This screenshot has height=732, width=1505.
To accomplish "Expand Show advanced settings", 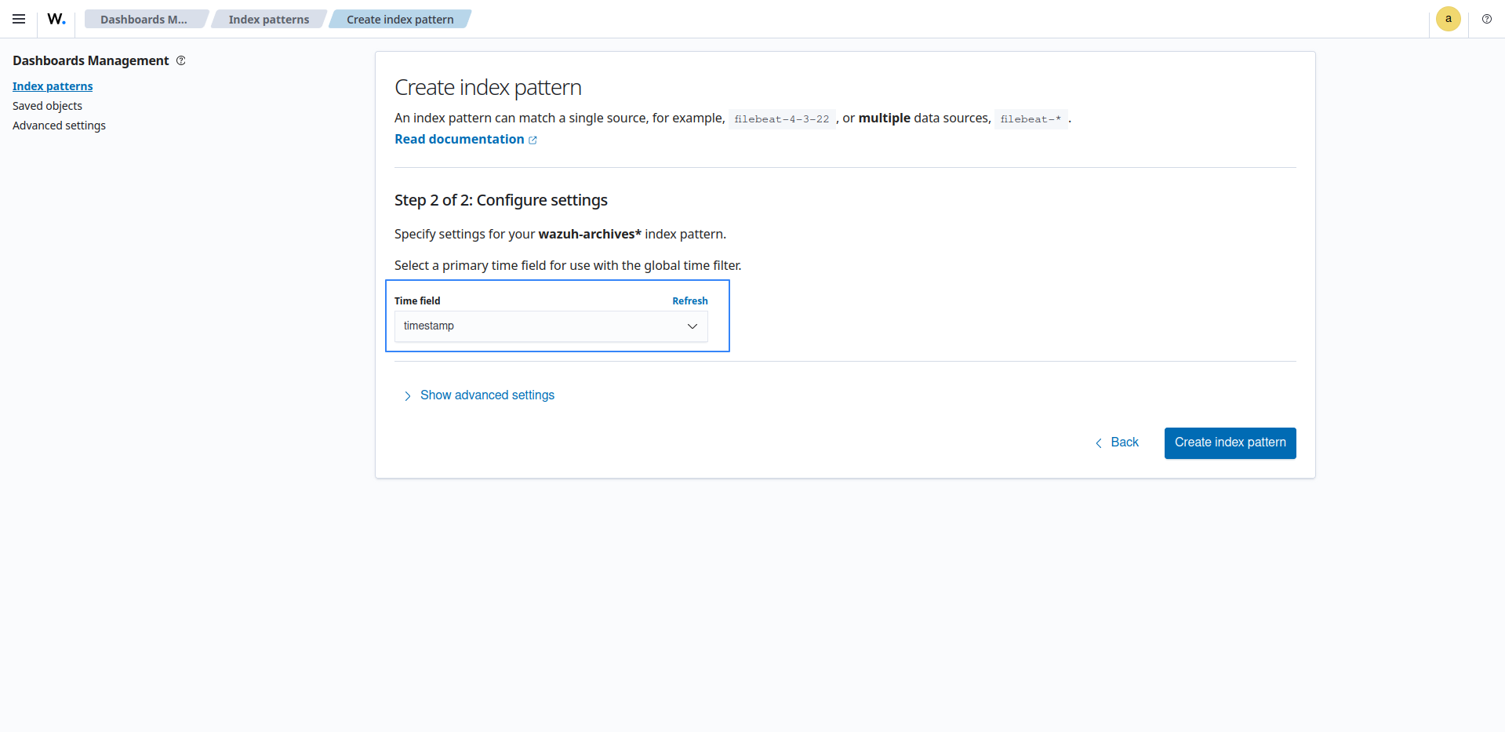I will point(487,395).
